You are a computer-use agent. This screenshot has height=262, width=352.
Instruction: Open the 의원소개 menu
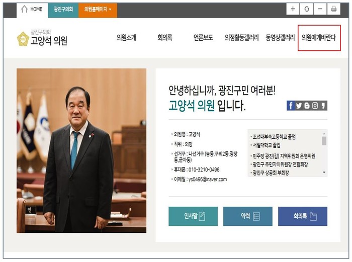point(126,38)
